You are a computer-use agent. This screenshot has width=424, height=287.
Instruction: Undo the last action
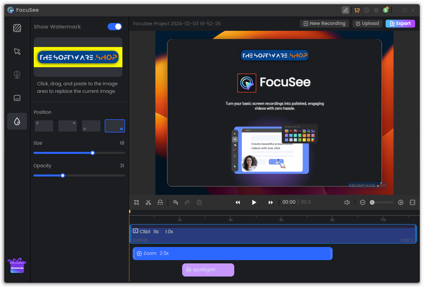(x=176, y=202)
